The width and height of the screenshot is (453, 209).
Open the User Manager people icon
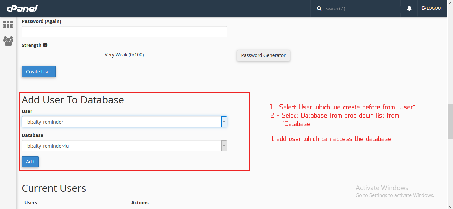click(8, 41)
